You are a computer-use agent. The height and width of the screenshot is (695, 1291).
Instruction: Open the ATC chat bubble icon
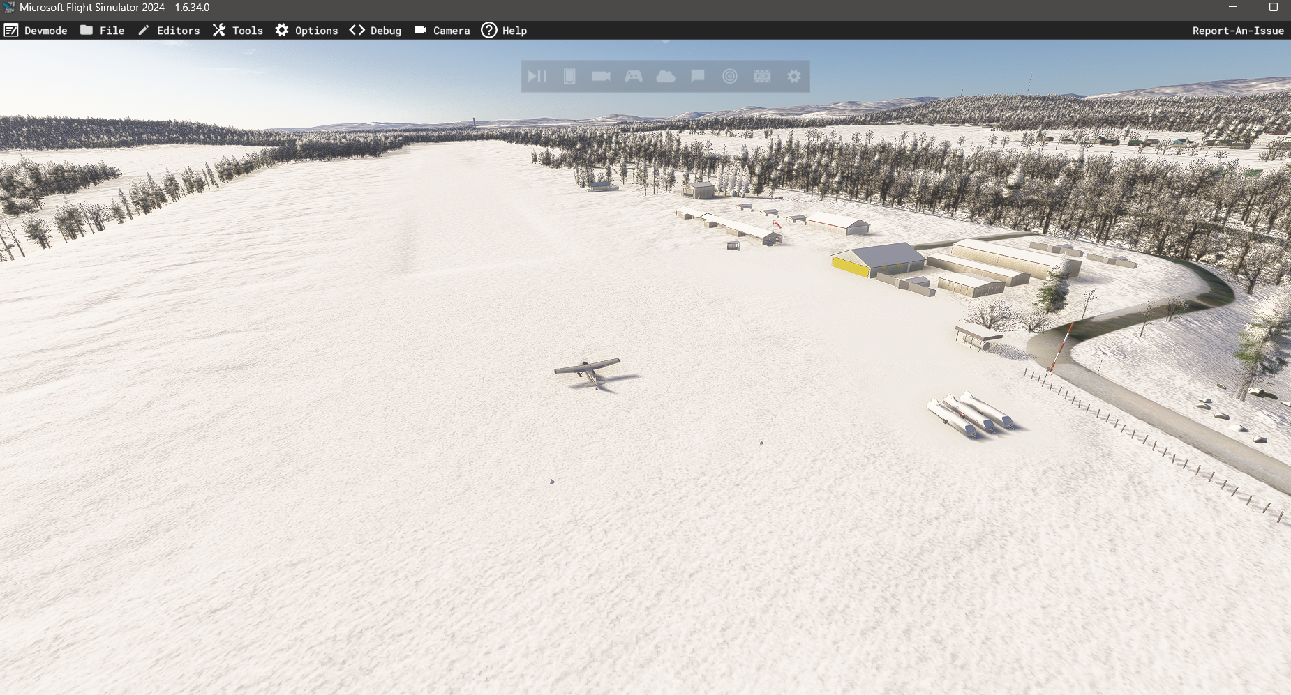click(x=698, y=76)
